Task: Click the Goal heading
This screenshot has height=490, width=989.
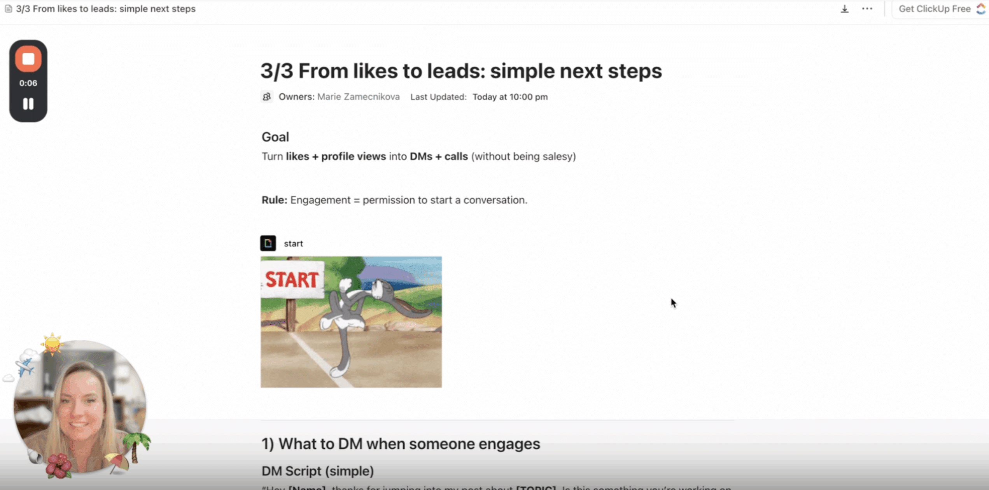Action: 275,137
